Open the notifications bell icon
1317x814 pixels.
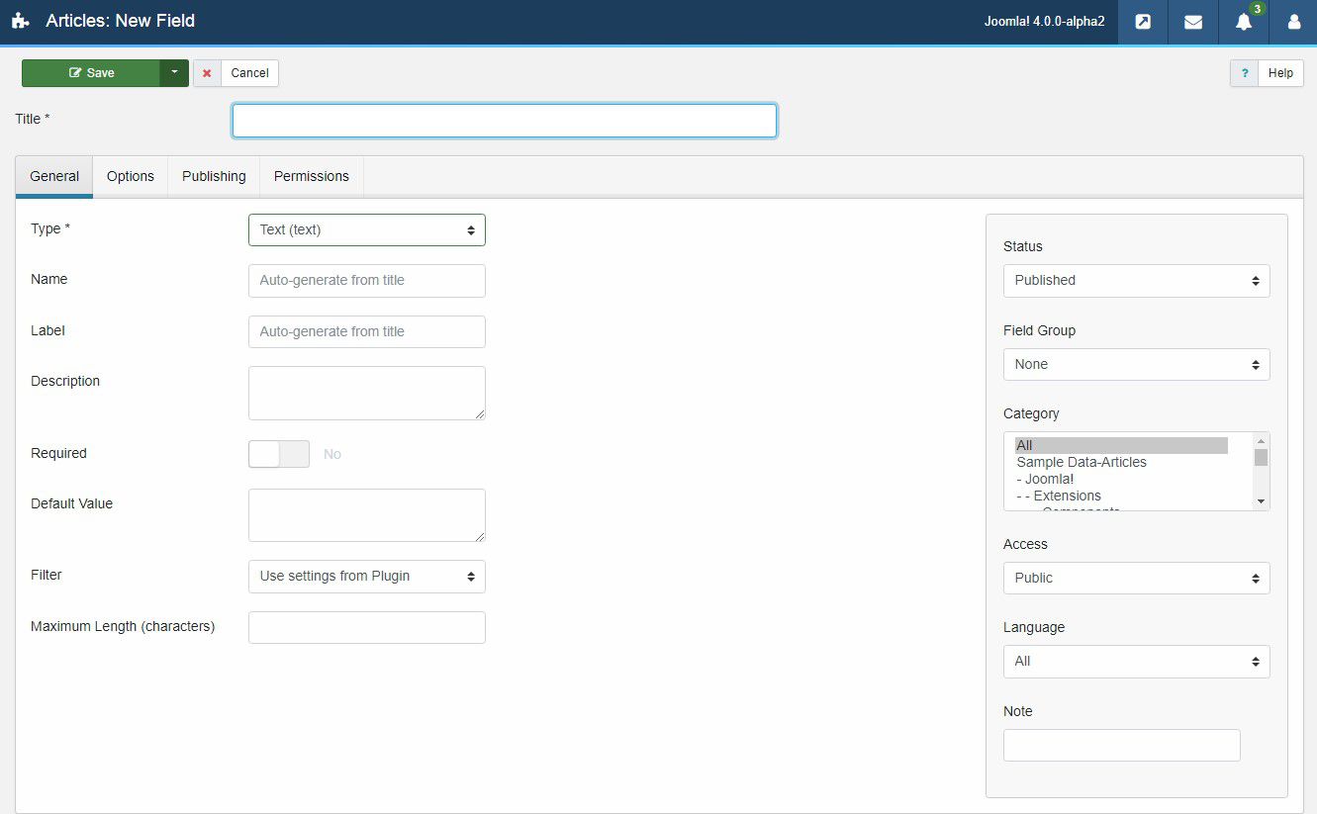[1244, 23]
